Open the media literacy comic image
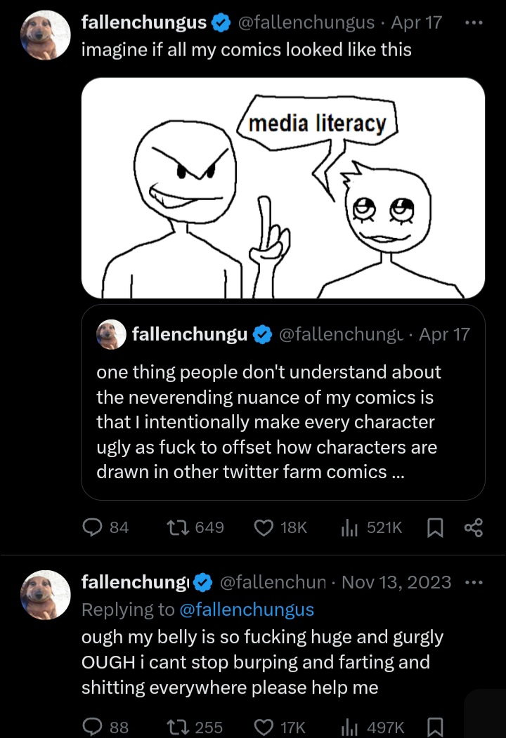This screenshot has width=506, height=738. 283,187
